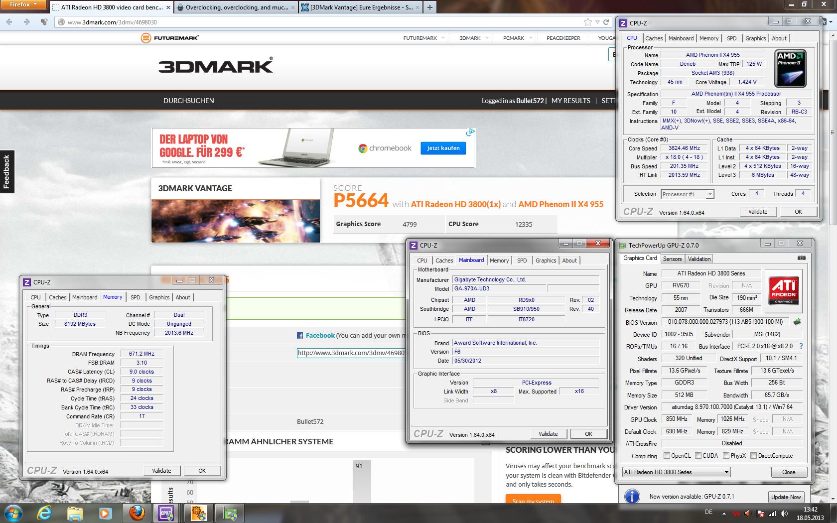
Task: Click Validate in the Mainboard CPU-Z window
Action: [x=548, y=434]
